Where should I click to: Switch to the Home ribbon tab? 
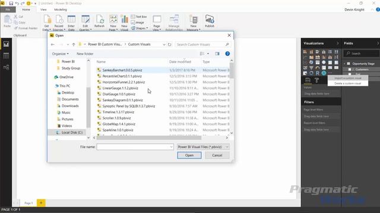point(26,9)
